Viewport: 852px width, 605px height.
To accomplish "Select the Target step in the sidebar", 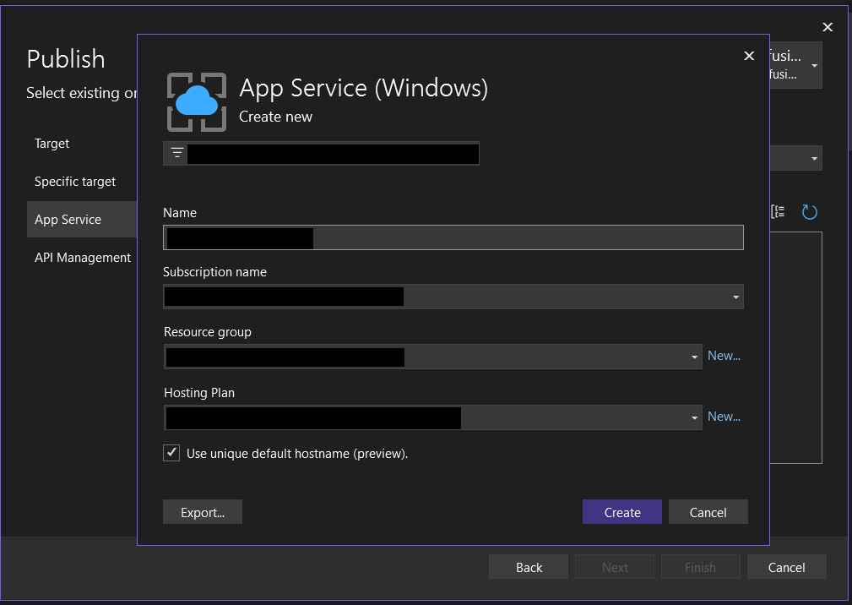I will 52,144.
